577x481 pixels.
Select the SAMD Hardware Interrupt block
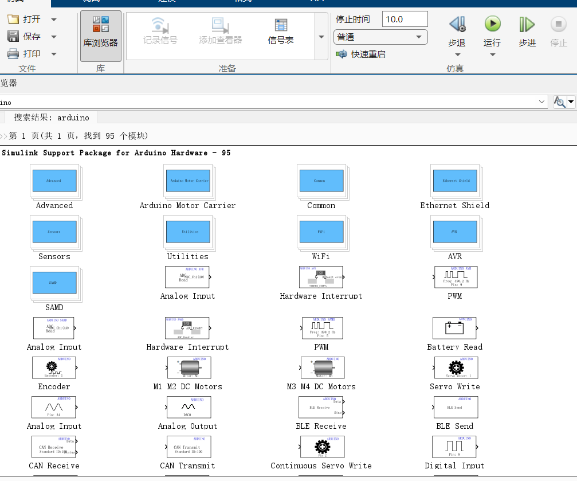(188, 328)
